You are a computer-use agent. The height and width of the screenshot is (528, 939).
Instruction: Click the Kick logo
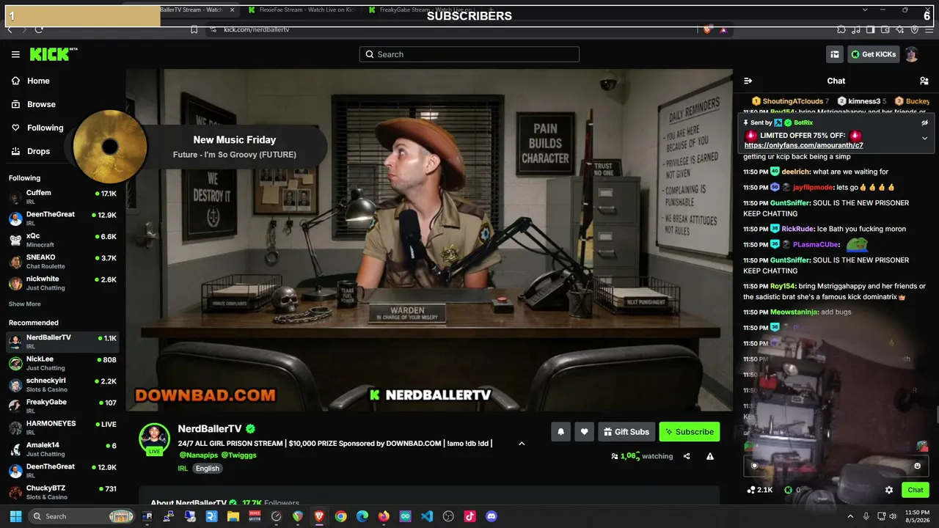tap(53, 54)
